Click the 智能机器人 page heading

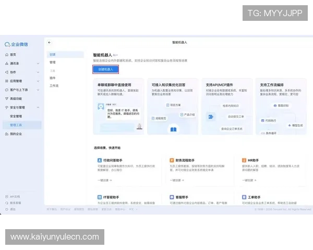(102, 55)
